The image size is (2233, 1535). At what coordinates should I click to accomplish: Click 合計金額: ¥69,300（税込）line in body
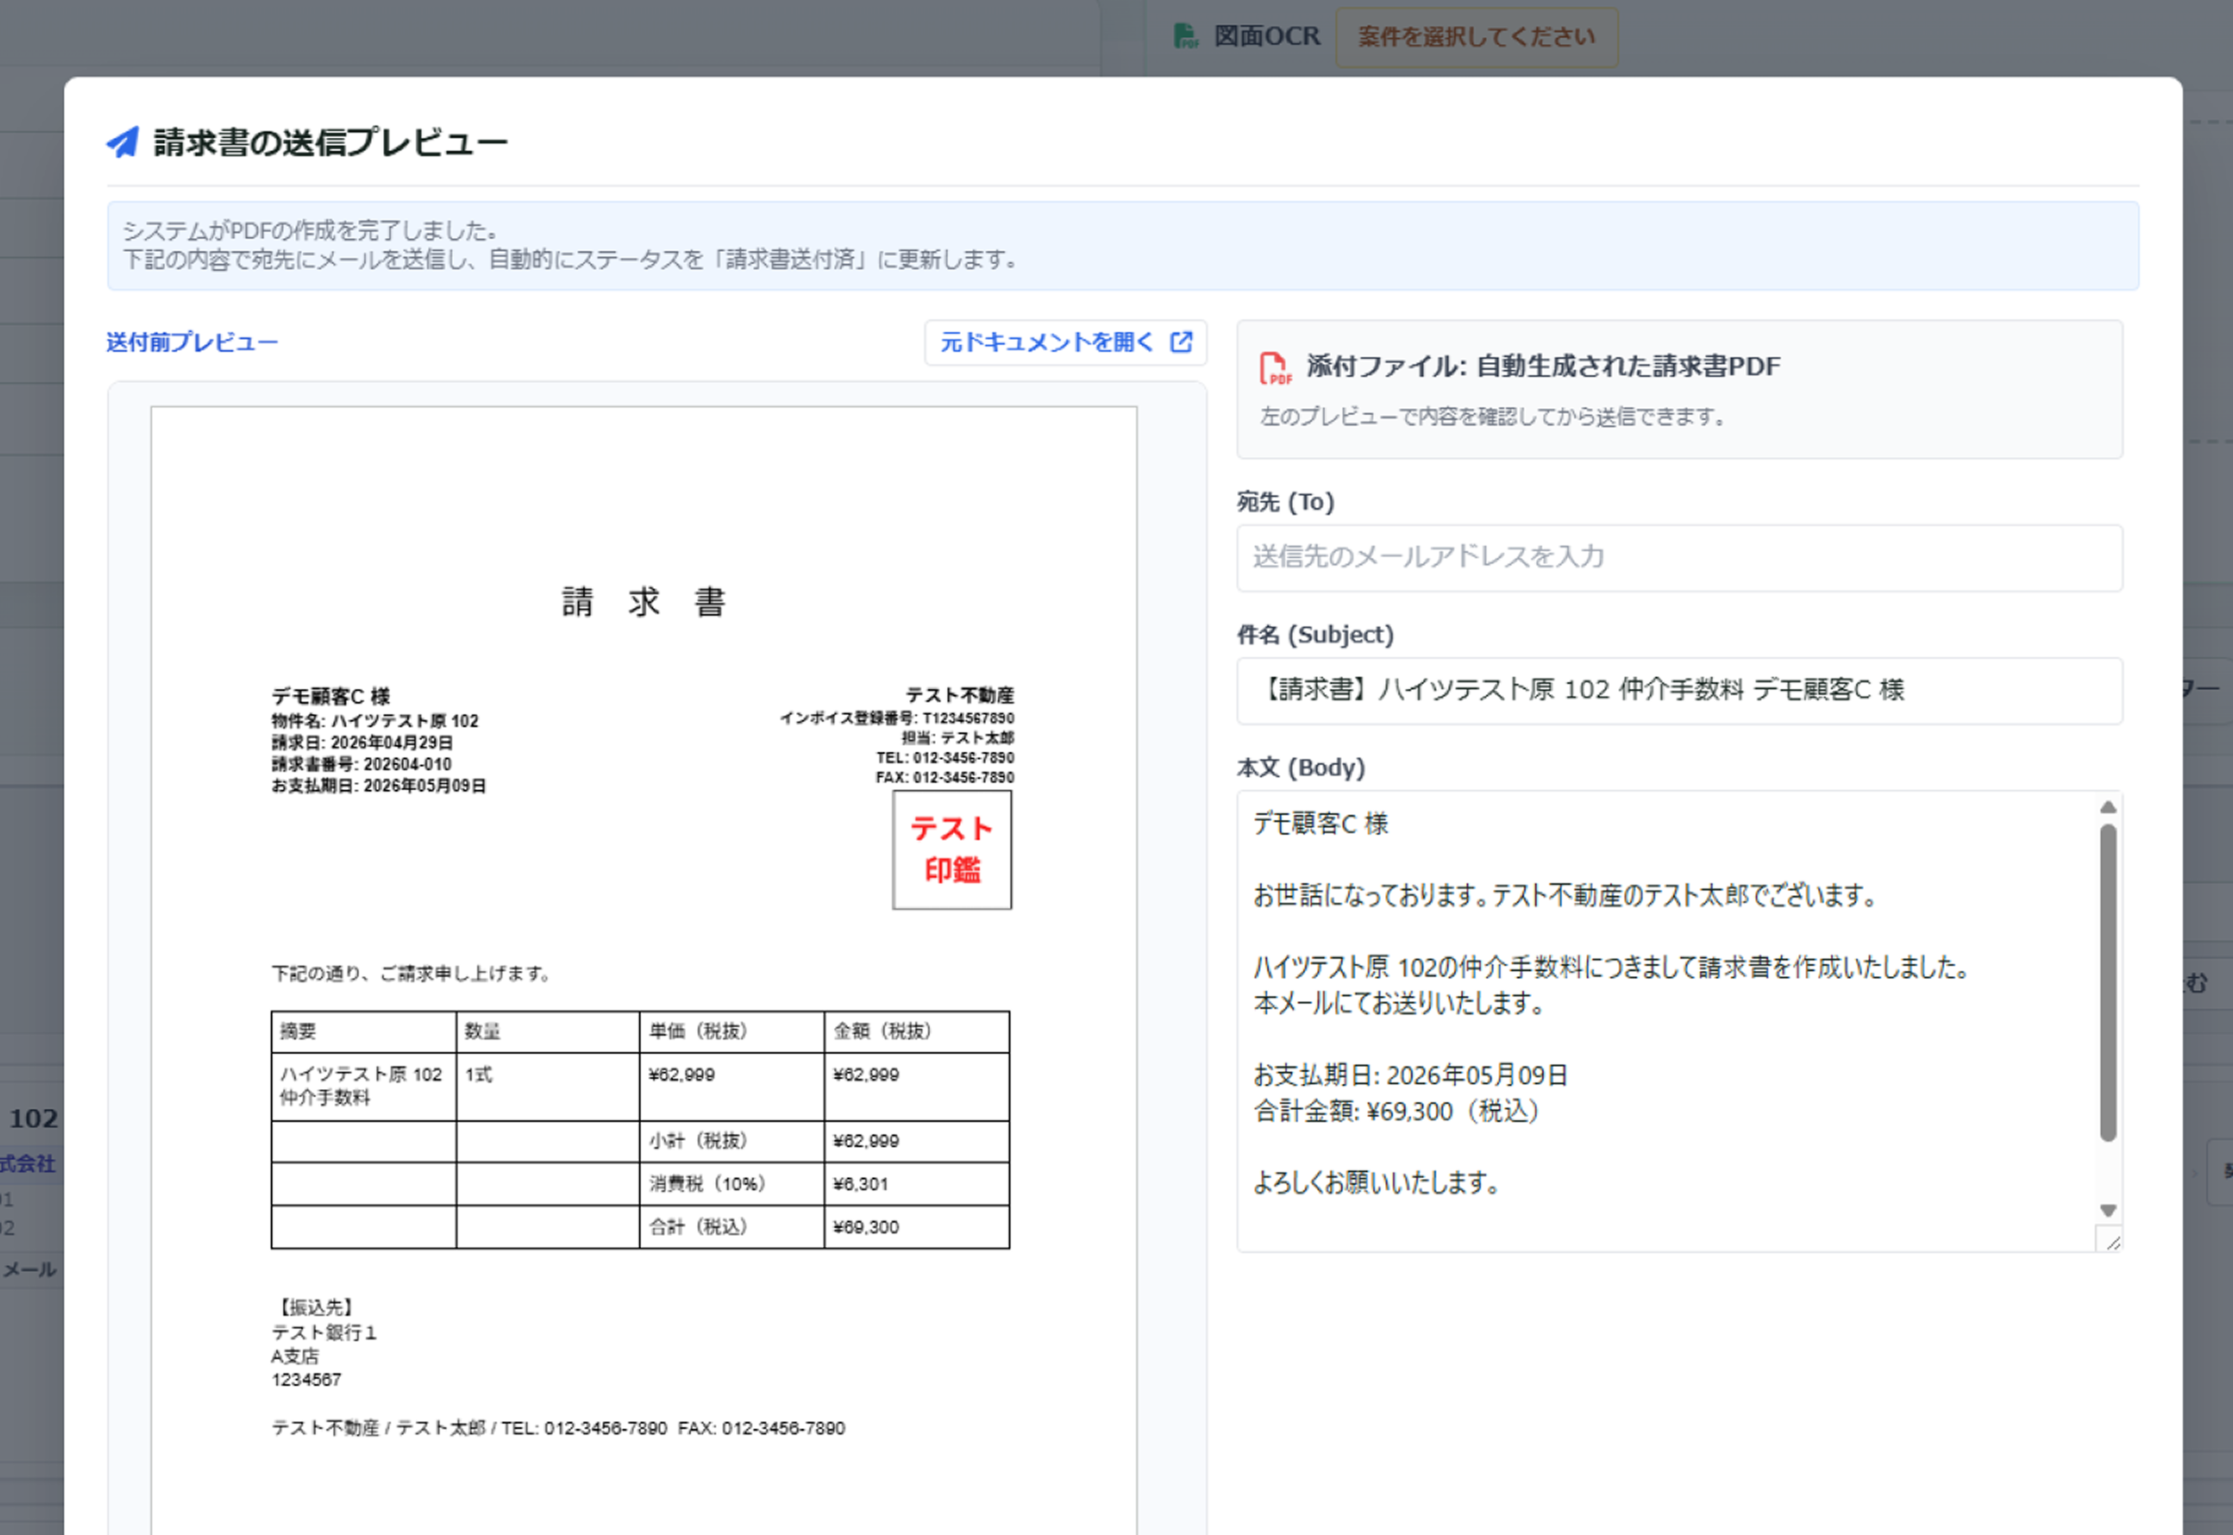pos(1397,1111)
